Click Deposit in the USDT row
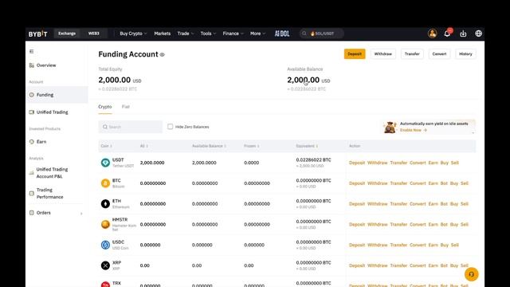The width and height of the screenshot is (510, 287). 357,163
